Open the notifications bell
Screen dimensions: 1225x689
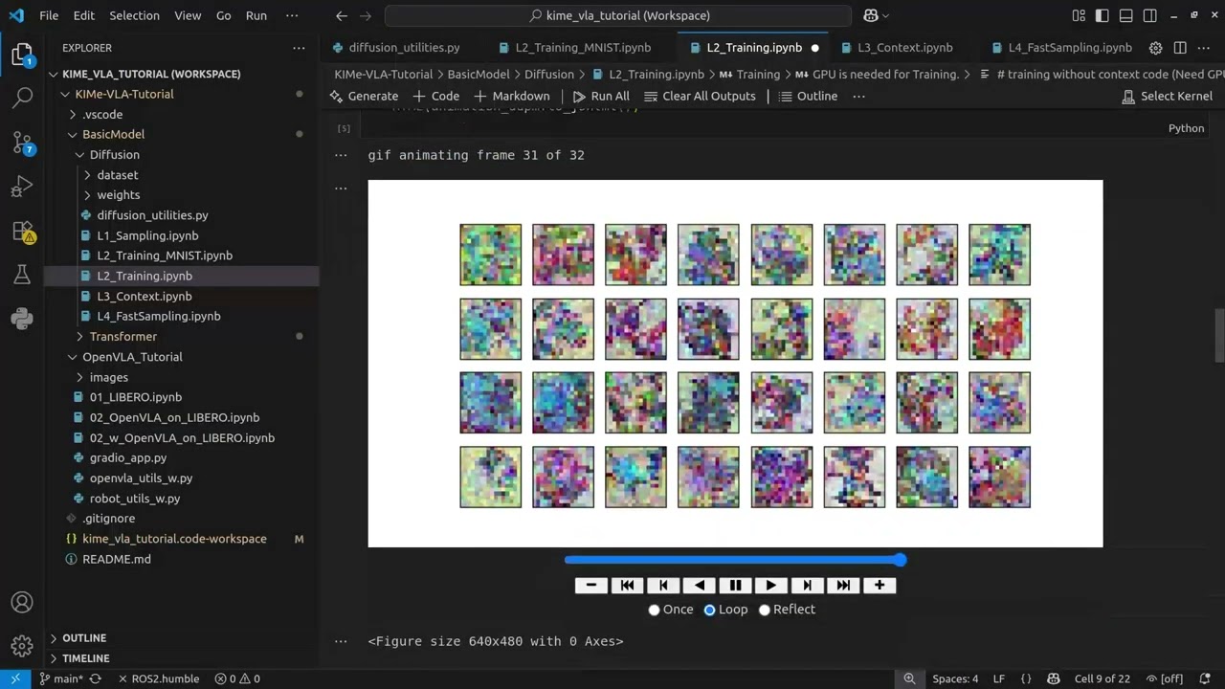(1204, 678)
